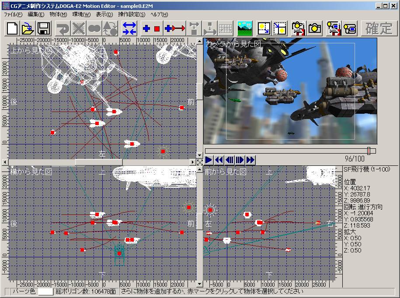Click the single camera icon in the toolbar
400x298 pixels.
[314, 29]
